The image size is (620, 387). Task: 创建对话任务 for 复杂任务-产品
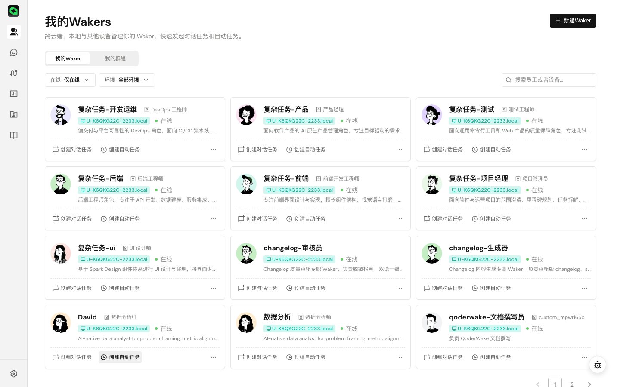click(x=257, y=150)
